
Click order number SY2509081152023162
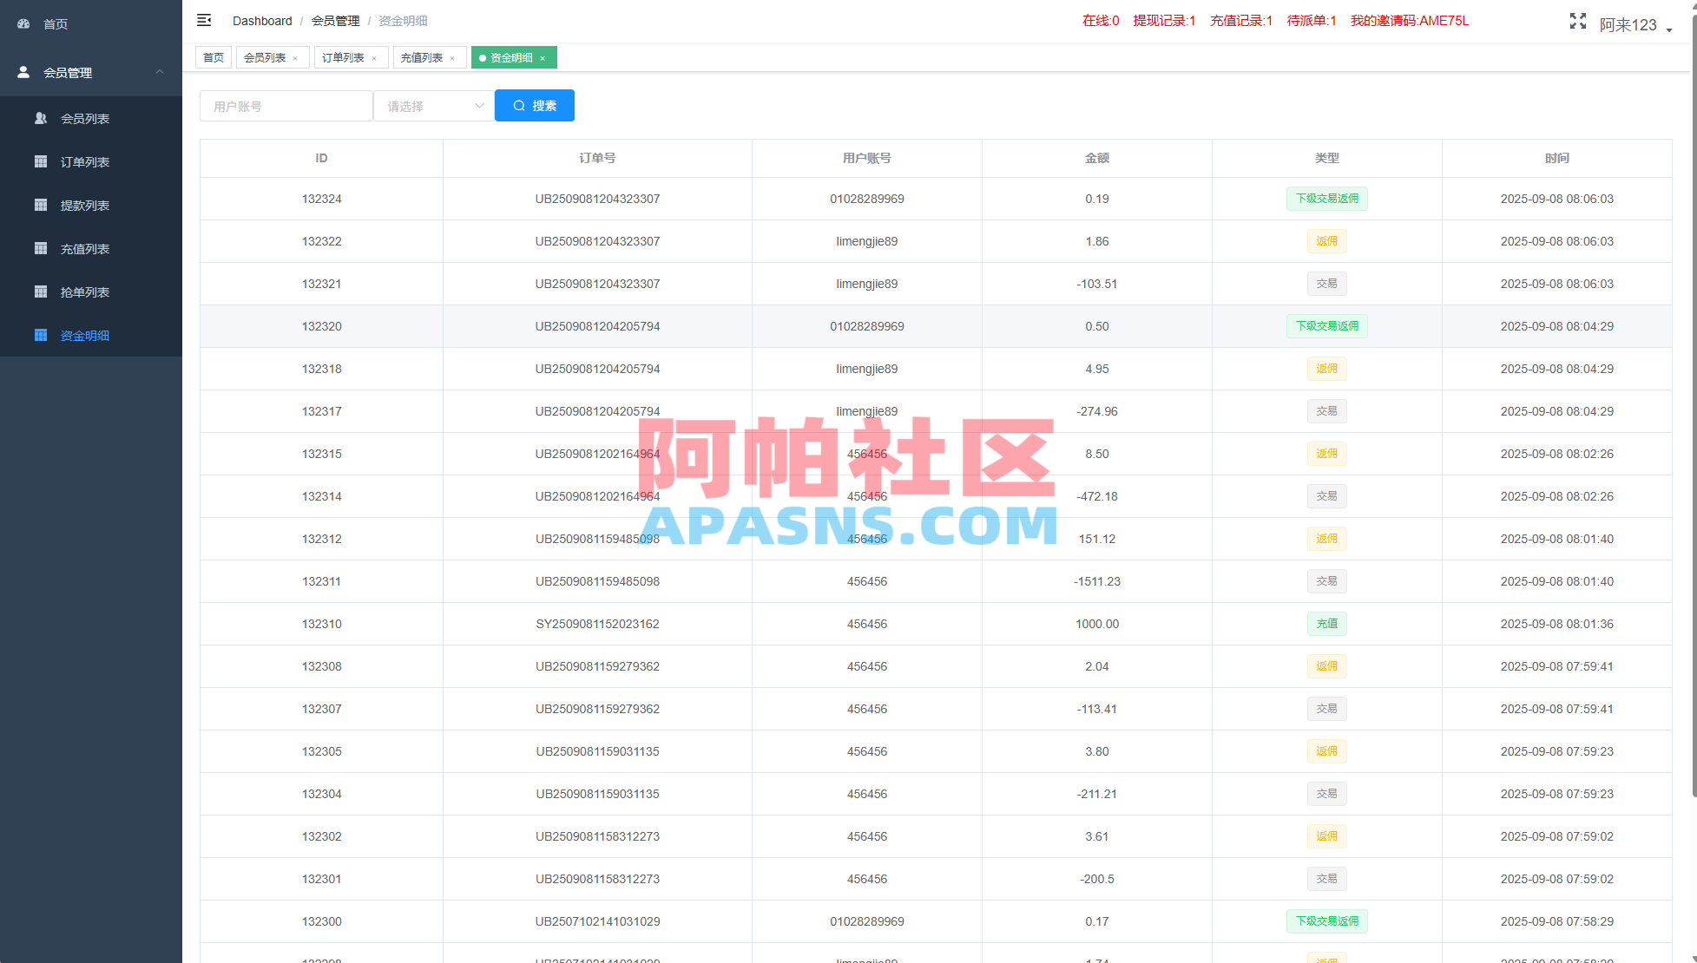597,624
